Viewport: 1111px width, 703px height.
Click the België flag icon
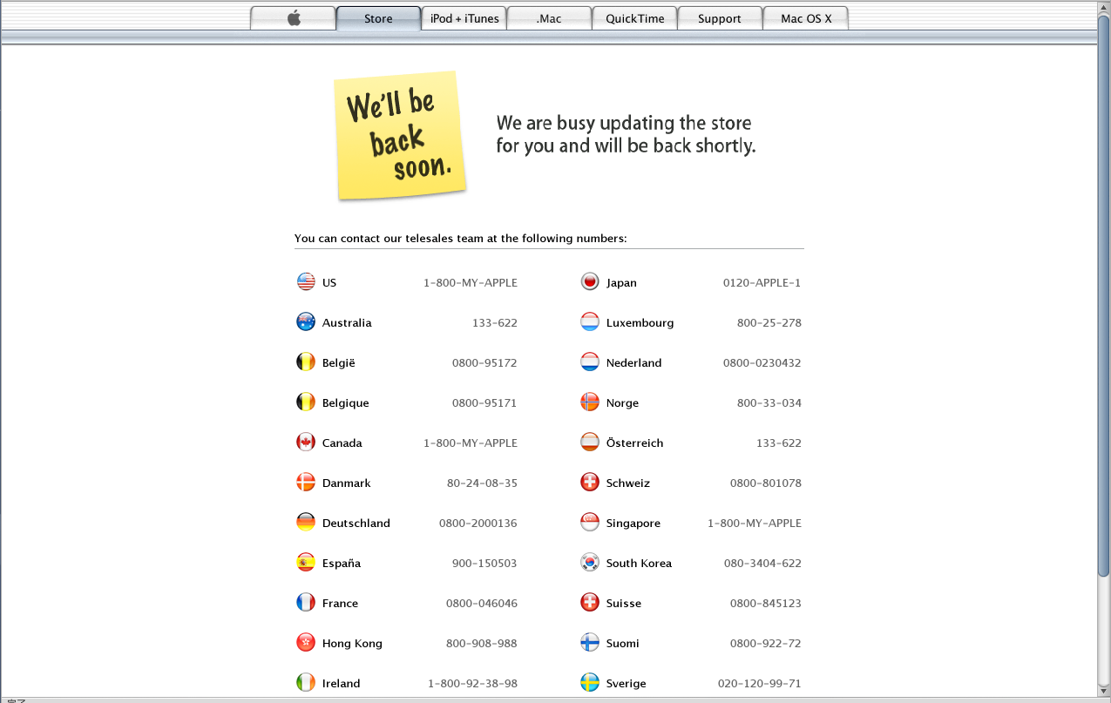pos(306,362)
